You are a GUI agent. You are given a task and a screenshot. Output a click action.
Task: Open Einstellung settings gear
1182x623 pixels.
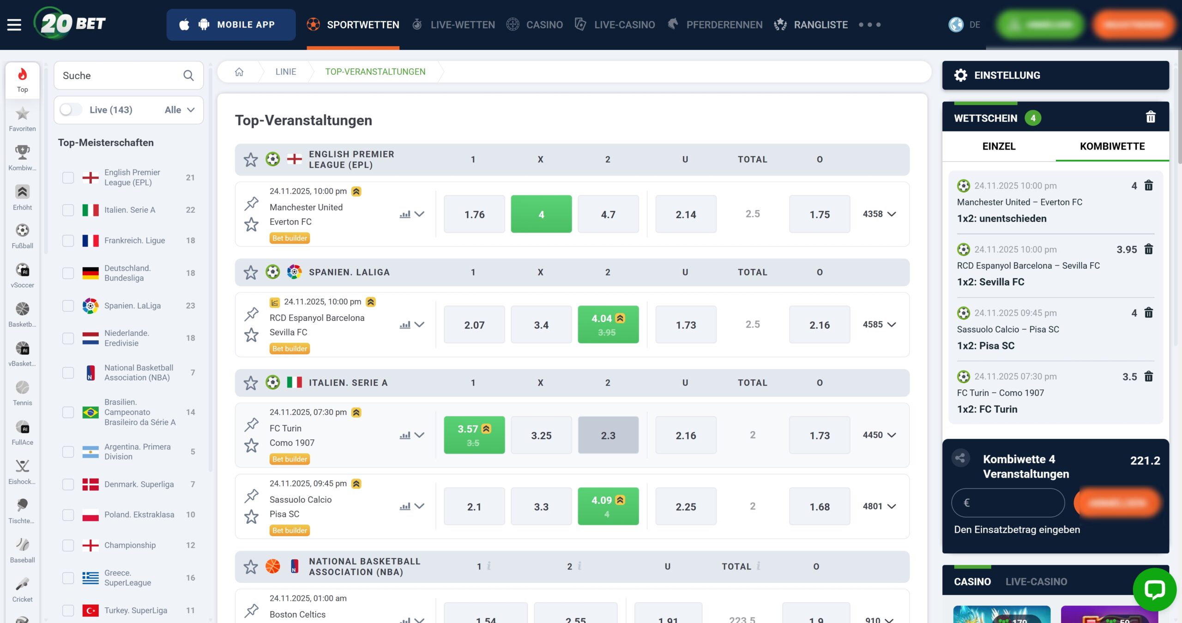pos(961,75)
